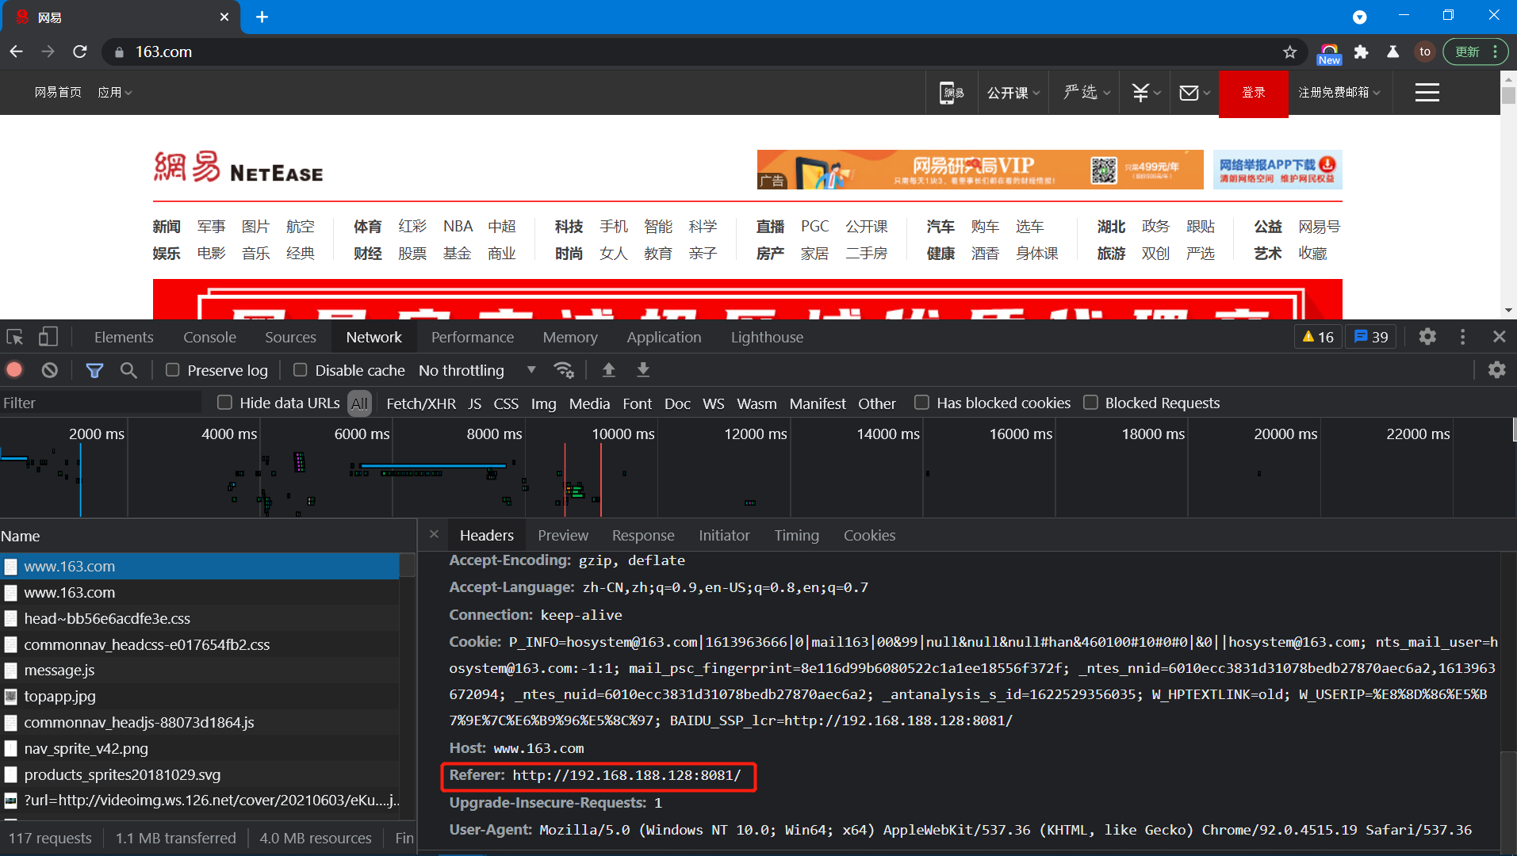Filter requests by Img type
The image size is (1517, 856).
(543, 403)
